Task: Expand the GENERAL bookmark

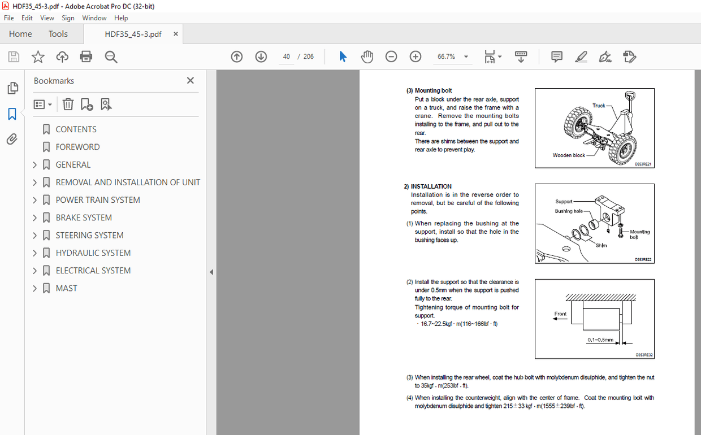Action: (34, 164)
